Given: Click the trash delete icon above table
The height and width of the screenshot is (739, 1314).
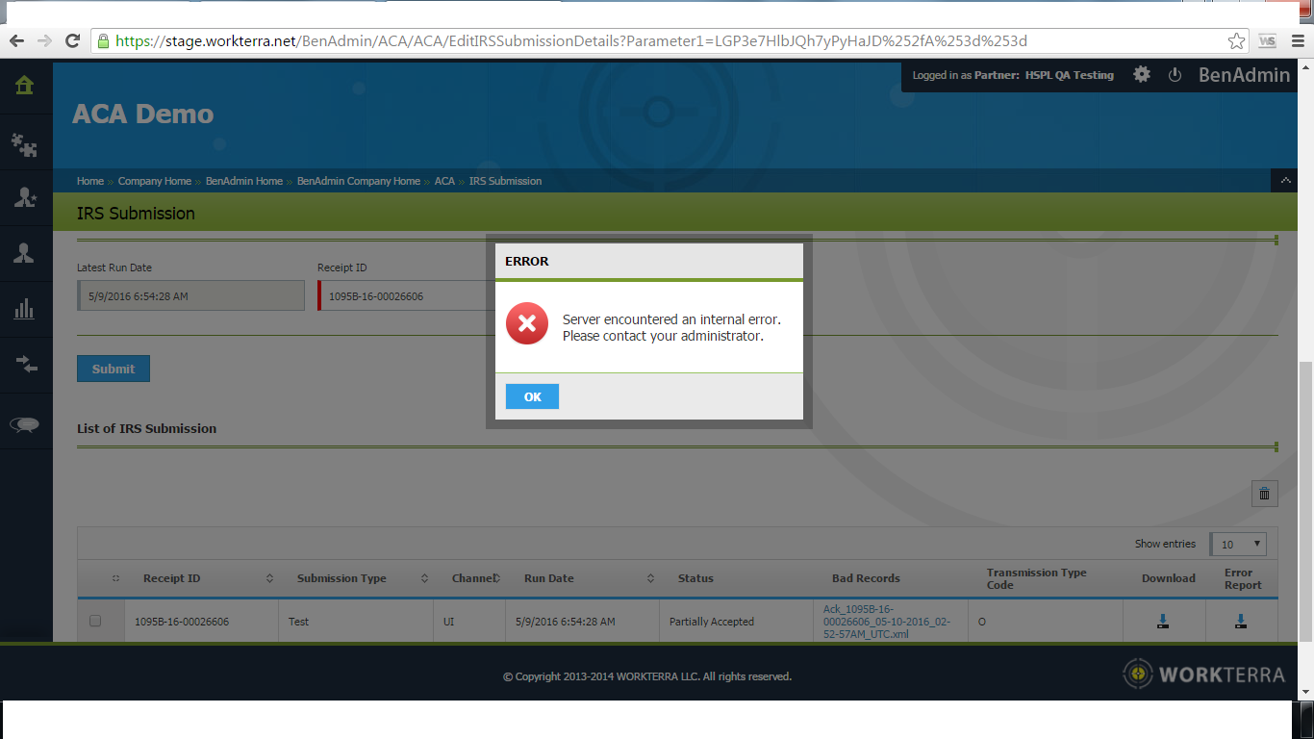Looking at the screenshot, I should click(x=1264, y=494).
